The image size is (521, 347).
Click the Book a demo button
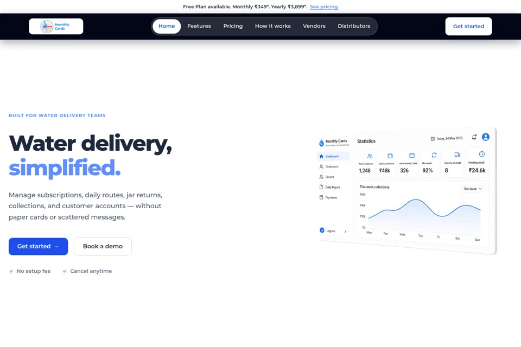(x=103, y=246)
